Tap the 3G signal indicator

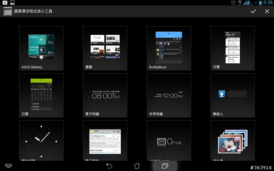click(x=240, y=3)
